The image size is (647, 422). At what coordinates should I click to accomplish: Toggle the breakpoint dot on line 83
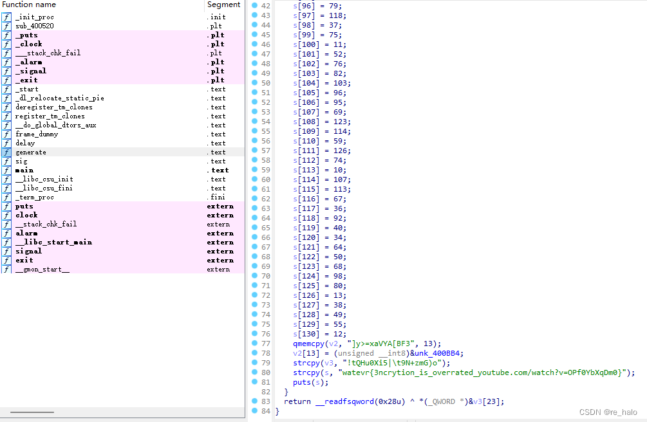[x=256, y=401]
